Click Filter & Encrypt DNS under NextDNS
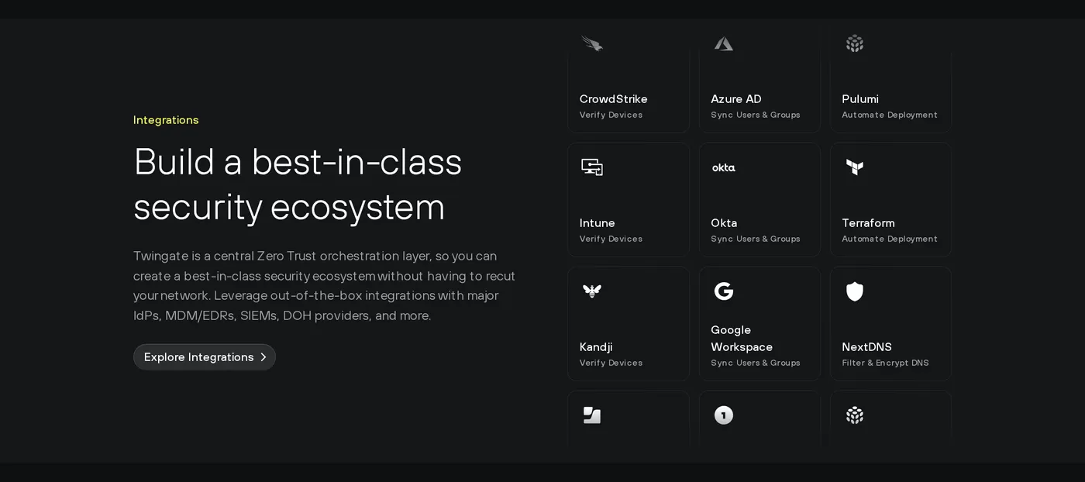 886,363
